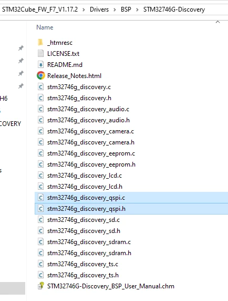Click the icon of stm32746g_discovery_qspi.h
Viewport: 228px width, 301px height.
point(40,209)
